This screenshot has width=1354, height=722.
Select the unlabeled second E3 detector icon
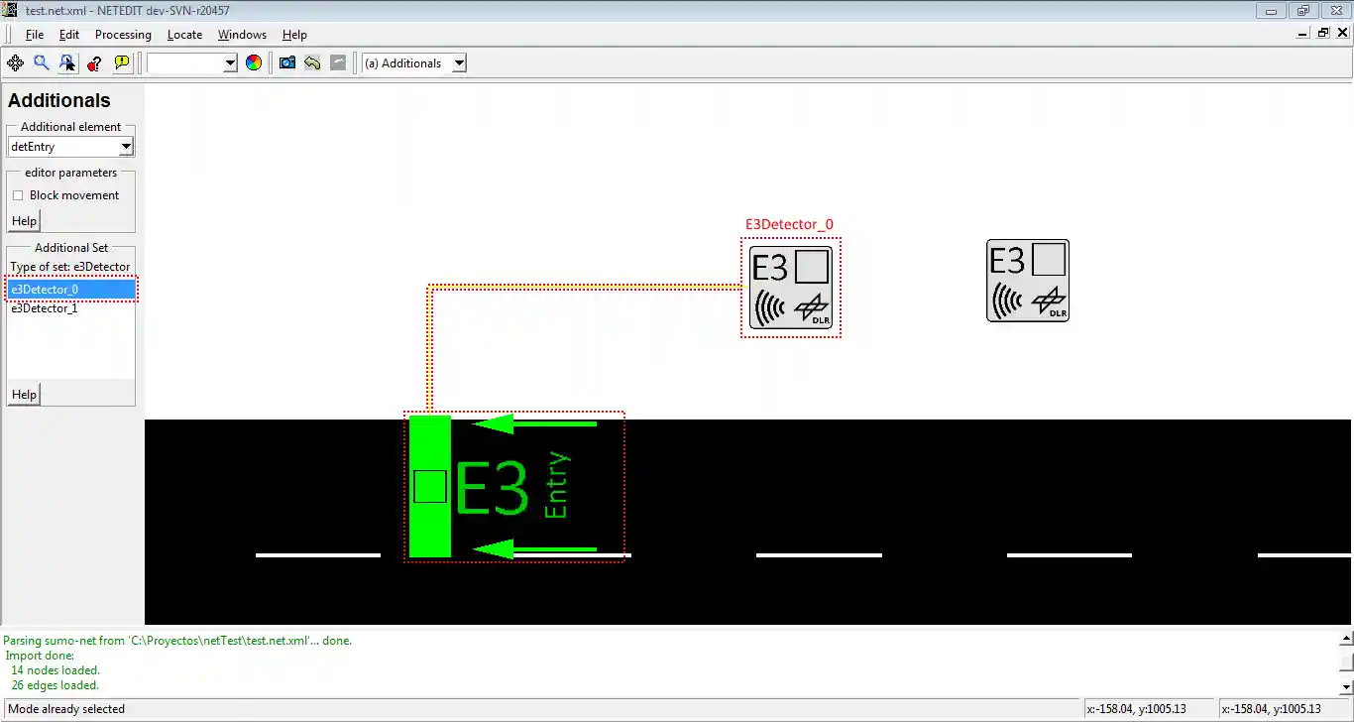pos(1028,281)
